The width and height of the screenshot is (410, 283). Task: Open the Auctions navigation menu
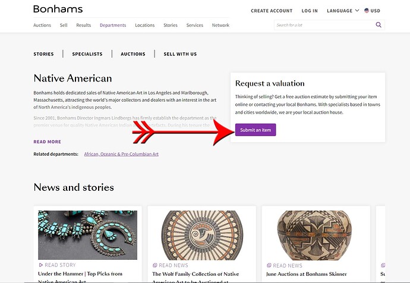42,26
